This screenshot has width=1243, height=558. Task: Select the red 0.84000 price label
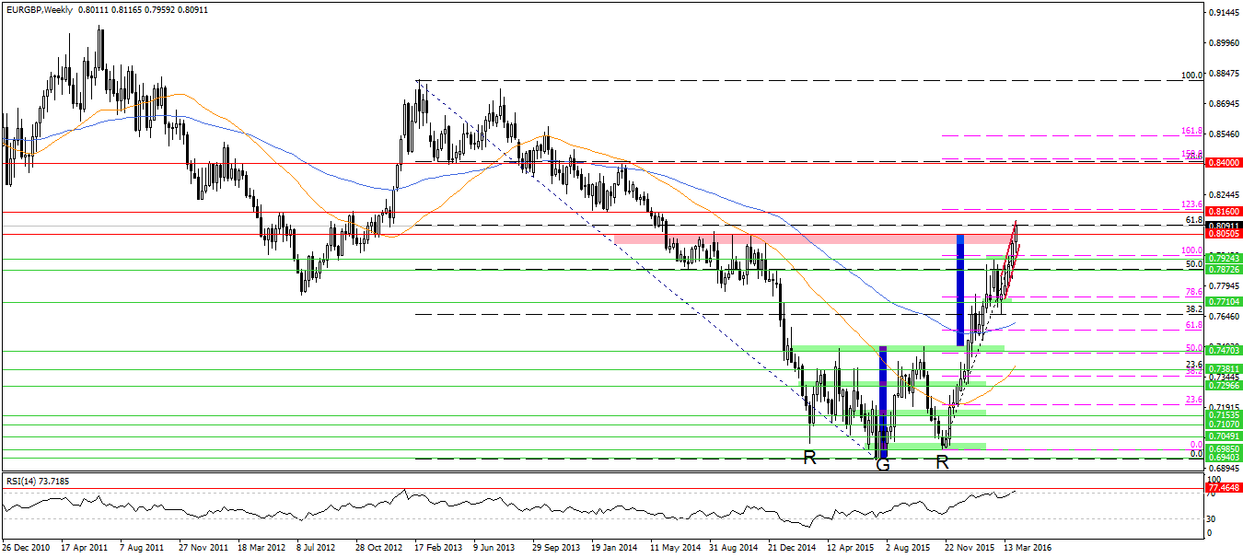coord(1223,163)
